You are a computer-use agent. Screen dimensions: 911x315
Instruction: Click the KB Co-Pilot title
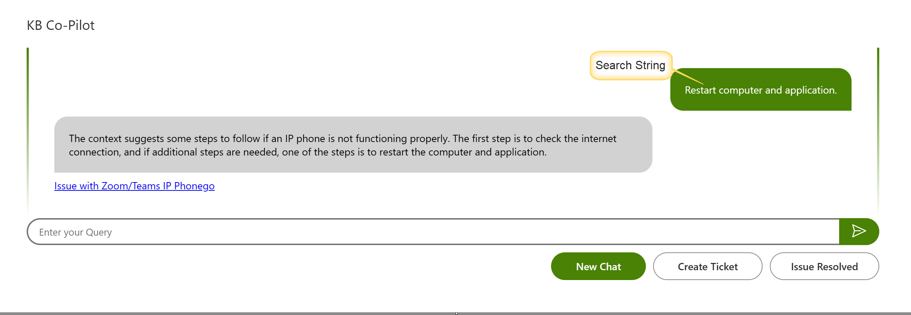(x=61, y=25)
